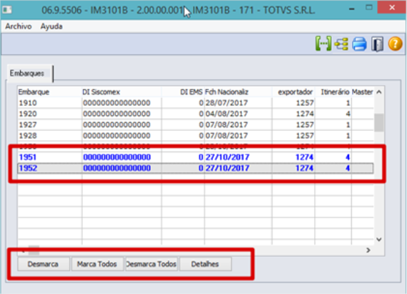The height and width of the screenshot is (294, 407).
Task: Click the Master column header
Action: [x=363, y=92]
